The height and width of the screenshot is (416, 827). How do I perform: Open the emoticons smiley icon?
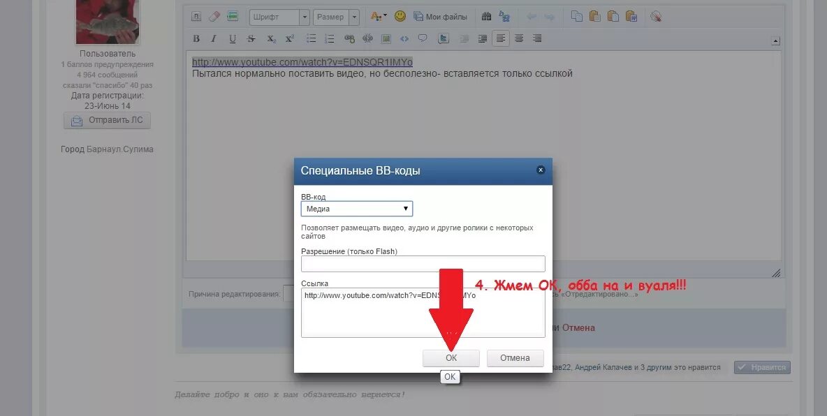pos(400,16)
